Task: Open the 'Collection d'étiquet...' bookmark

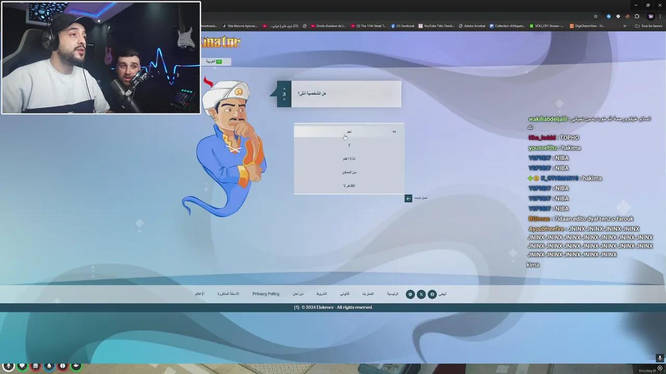Action: [507, 26]
